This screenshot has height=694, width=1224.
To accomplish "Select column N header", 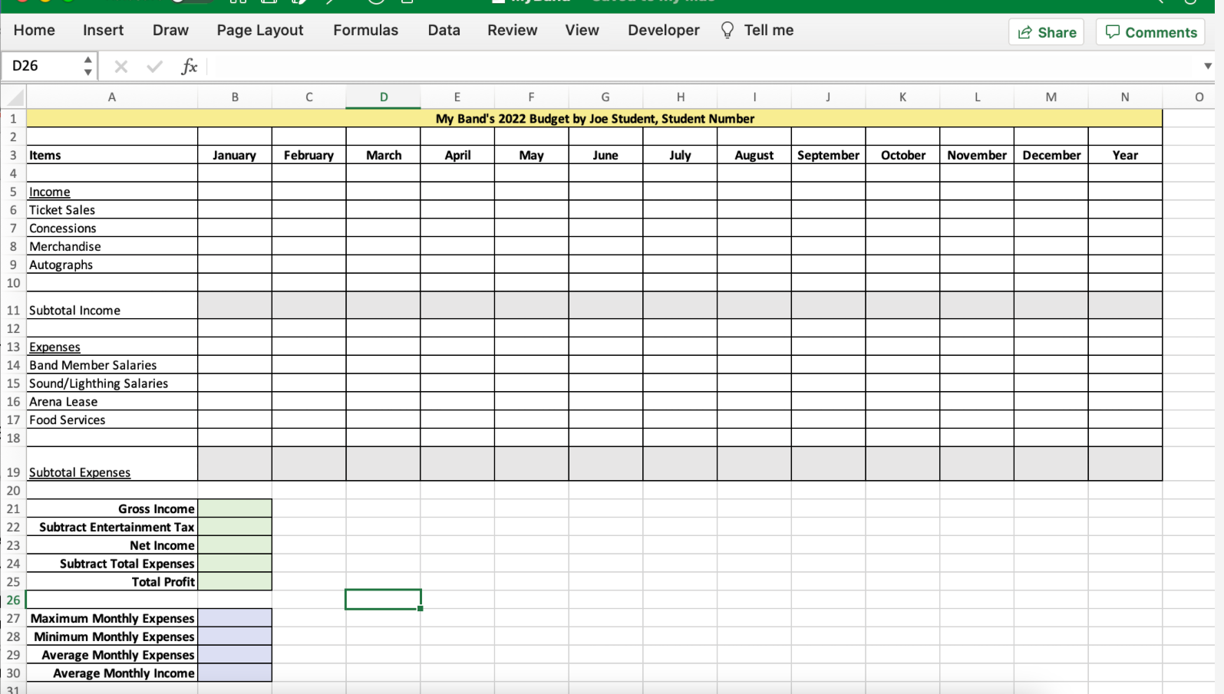I will (1125, 97).
